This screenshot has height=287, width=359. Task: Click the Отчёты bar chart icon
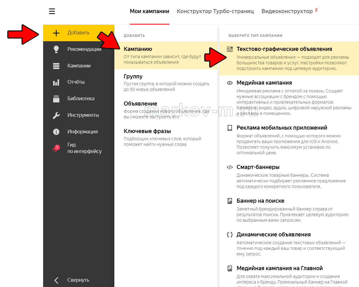tap(56, 82)
